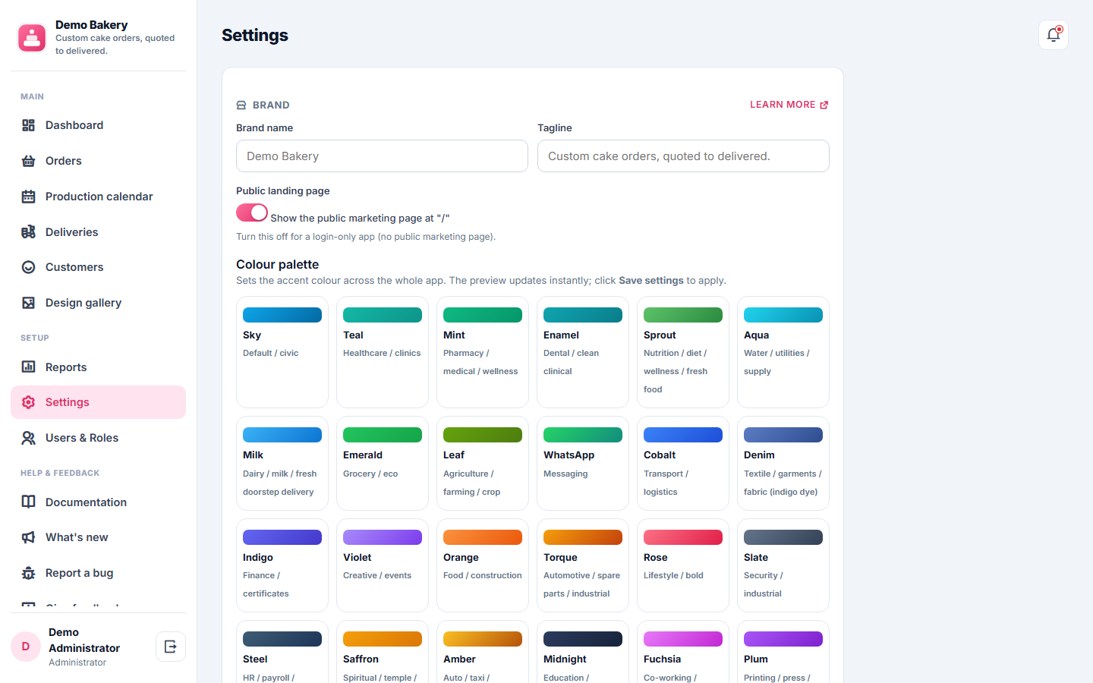Image resolution: width=1093 pixels, height=683 pixels.
Task: Choose the WhatsApp messaging palette
Action: coord(583,464)
